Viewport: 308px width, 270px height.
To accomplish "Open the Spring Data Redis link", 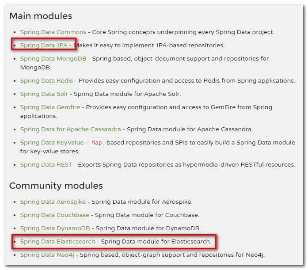I will (46, 81).
